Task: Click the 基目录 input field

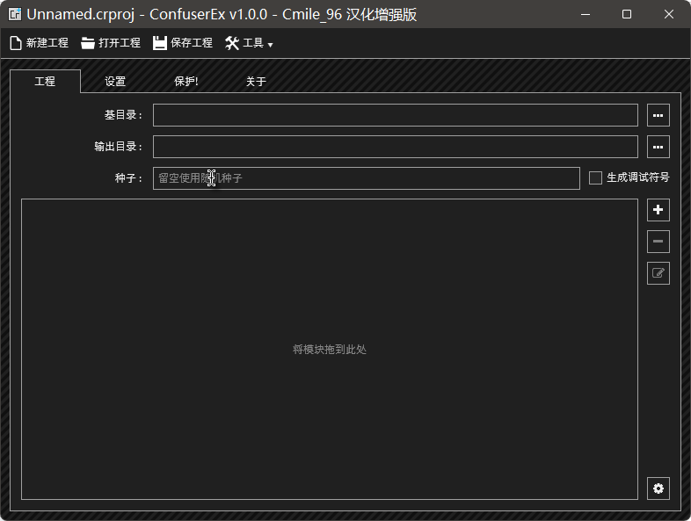Action: click(396, 115)
